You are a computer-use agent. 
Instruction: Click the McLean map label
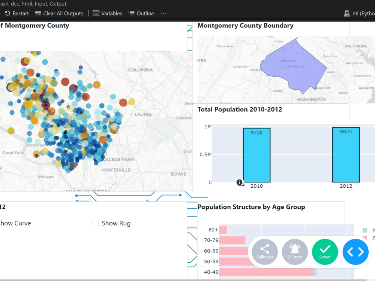click(46, 177)
